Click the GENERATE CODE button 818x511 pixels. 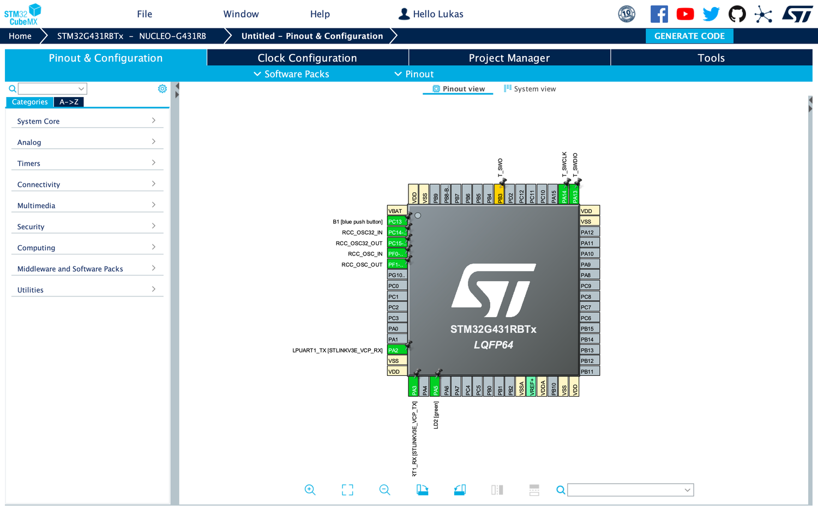click(x=689, y=36)
